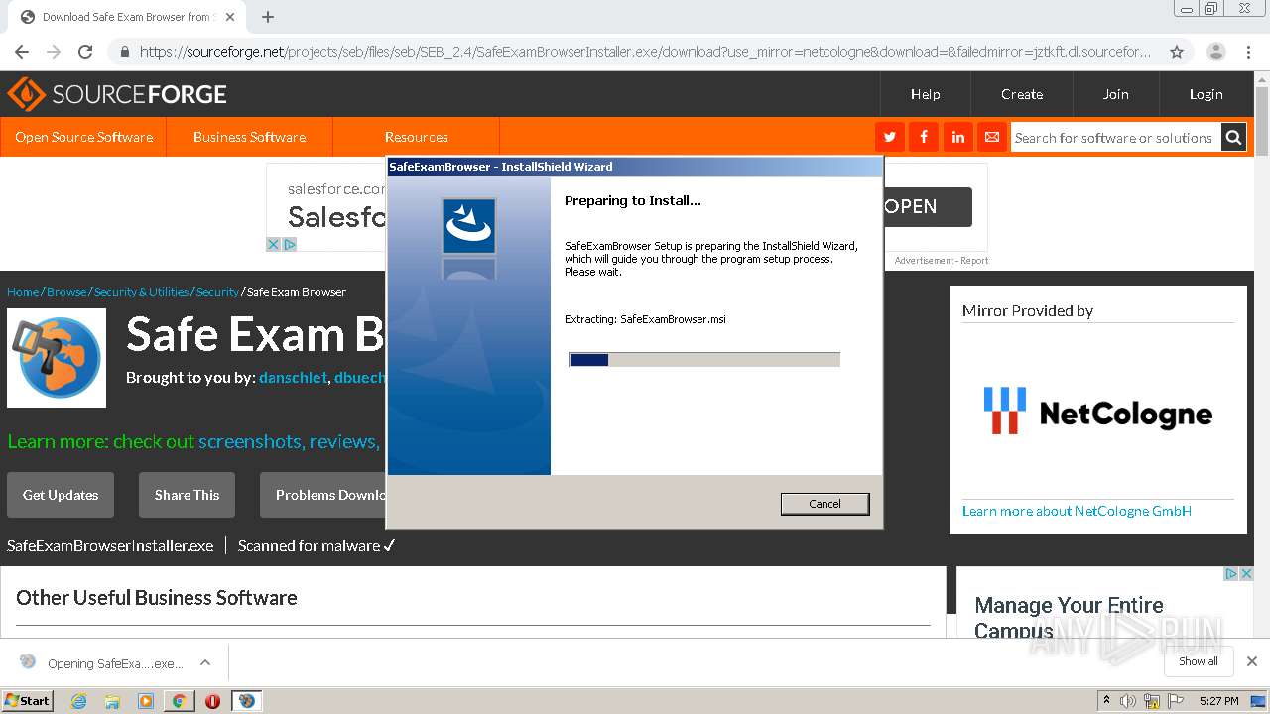Open Google Chrome taskbar icon
Image resolution: width=1270 pixels, height=714 pixels.
pos(179,701)
